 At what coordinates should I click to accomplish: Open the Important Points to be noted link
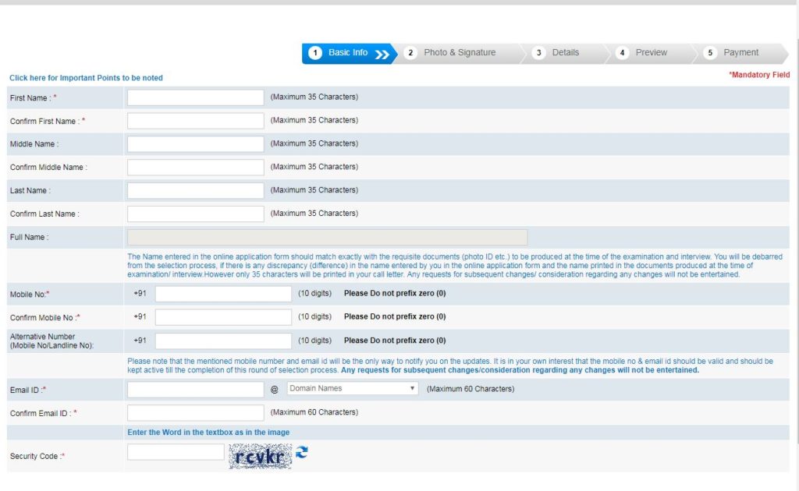click(86, 78)
